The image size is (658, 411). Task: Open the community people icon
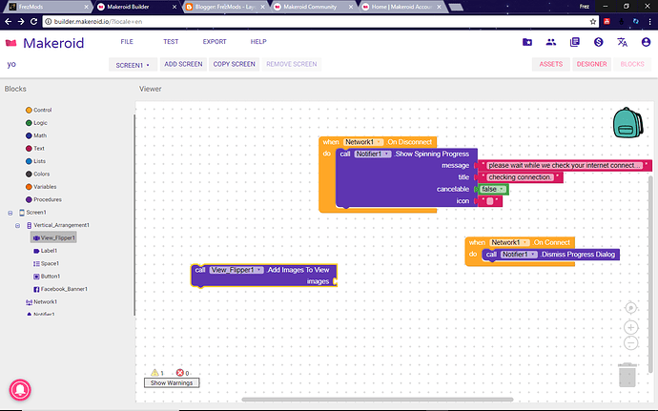[550, 42]
